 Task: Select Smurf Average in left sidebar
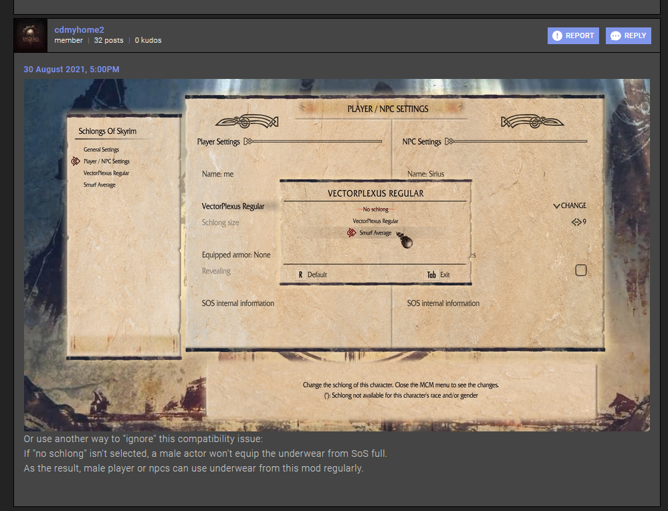(99, 185)
